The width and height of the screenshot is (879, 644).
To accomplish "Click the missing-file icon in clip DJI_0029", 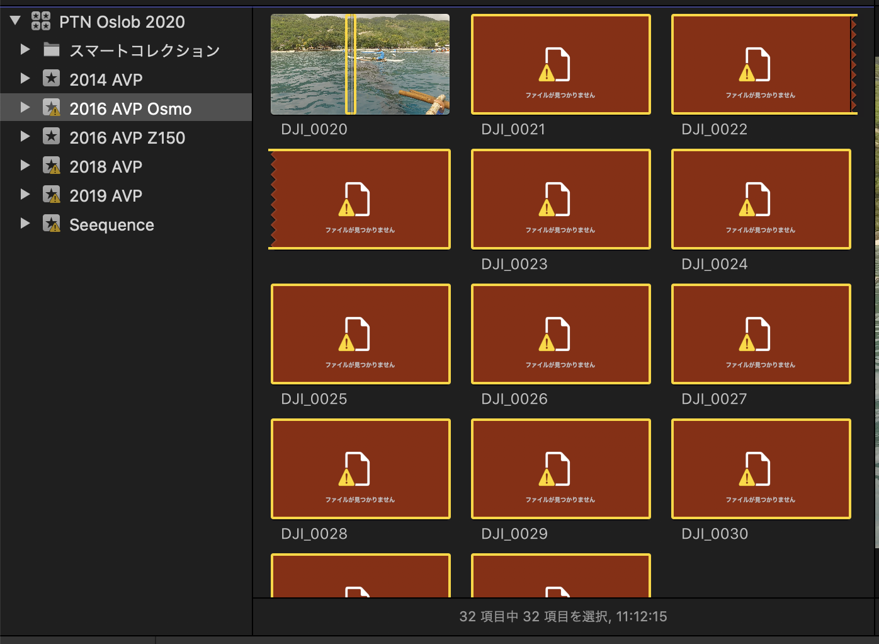I will [555, 469].
